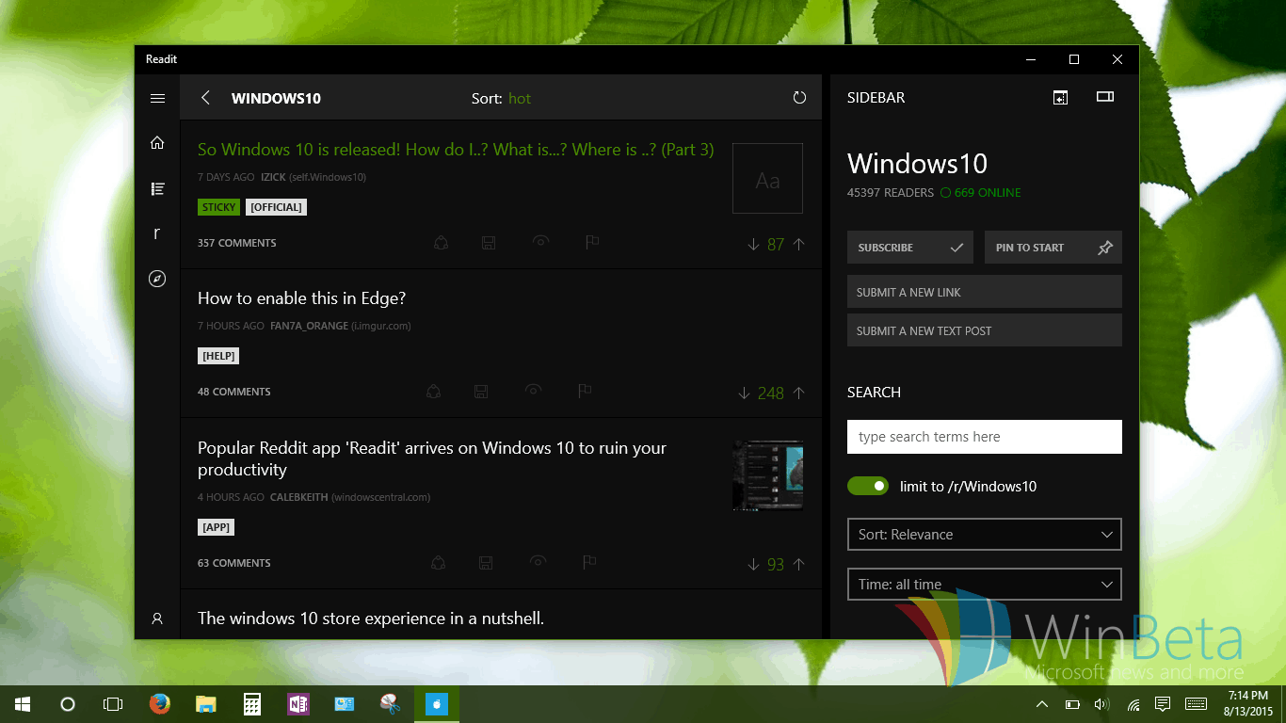The image size is (1286, 723).
Task: Click the author name IZICK
Action: pos(274,177)
